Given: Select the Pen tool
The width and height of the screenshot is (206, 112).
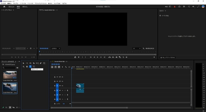Looking at the screenshot, I should 41,63.
